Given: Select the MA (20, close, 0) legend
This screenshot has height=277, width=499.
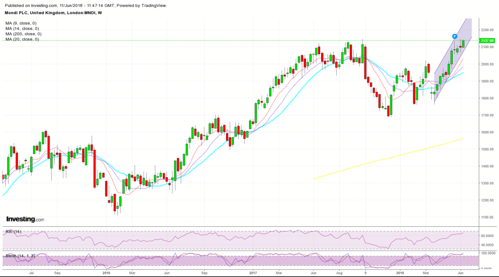Looking at the screenshot, I should [22, 39].
